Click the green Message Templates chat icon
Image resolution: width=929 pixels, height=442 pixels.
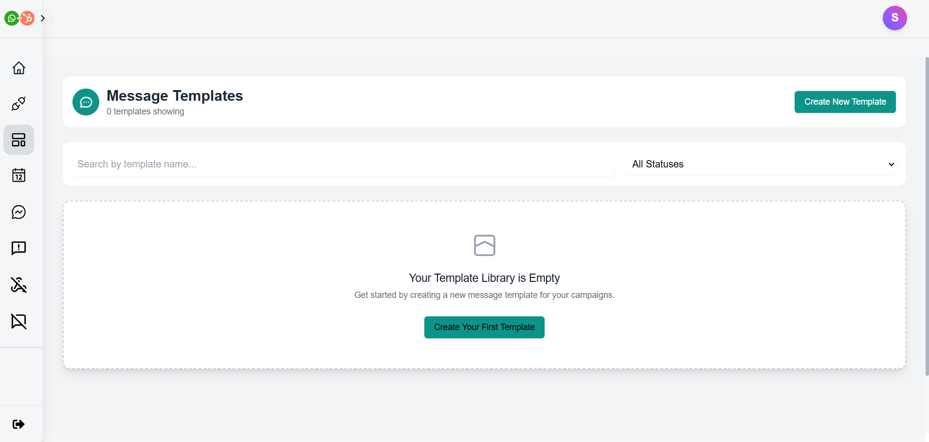(86, 102)
